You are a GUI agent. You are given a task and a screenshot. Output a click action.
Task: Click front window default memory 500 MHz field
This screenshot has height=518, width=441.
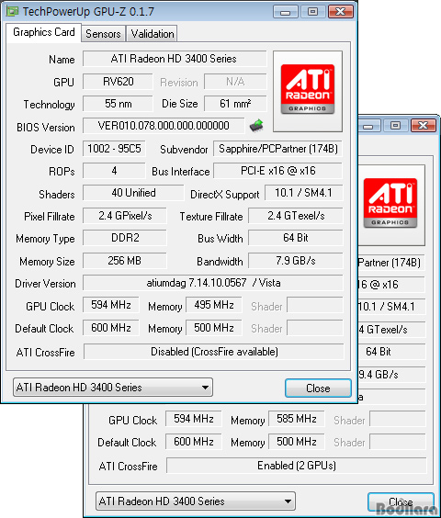pyautogui.click(x=214, y=328)
